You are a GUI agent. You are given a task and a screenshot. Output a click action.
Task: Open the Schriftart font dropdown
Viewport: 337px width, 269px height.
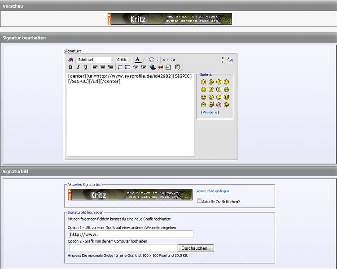click(113, 60)
